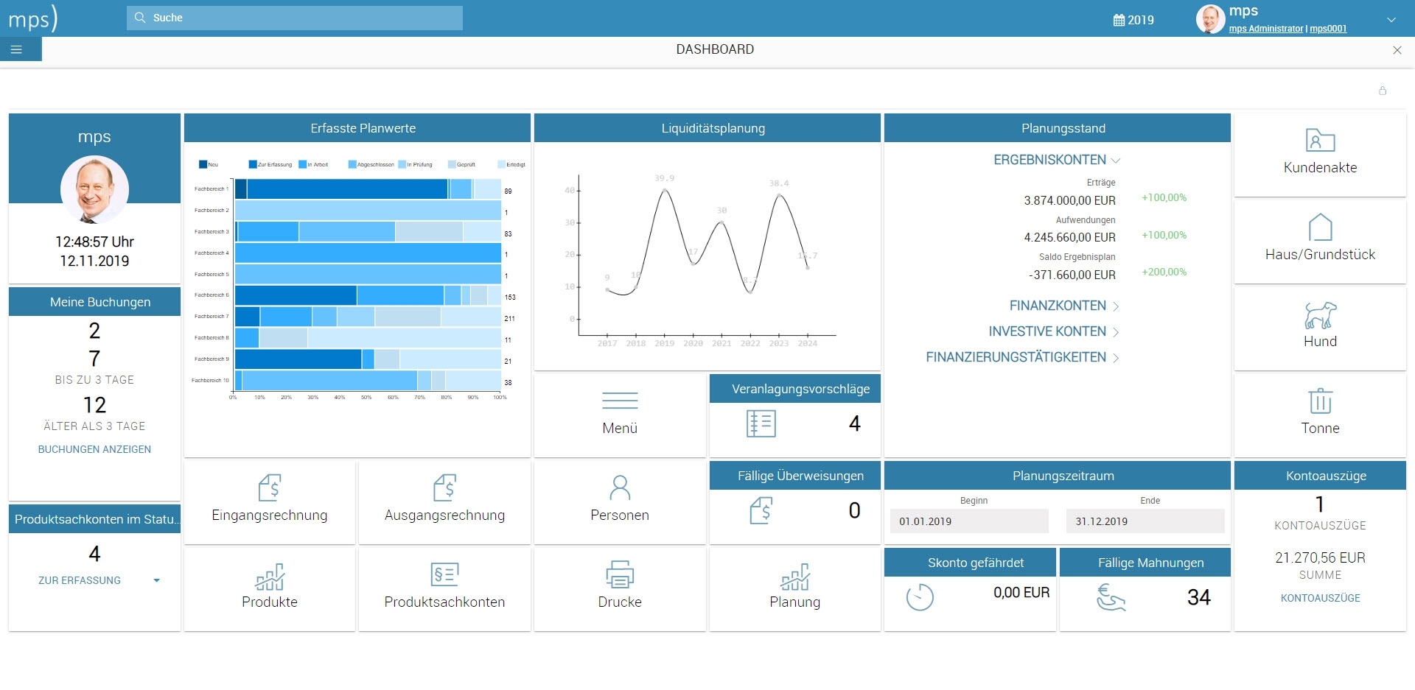
Task: Open the Menü tile
Action: coord(620,414)
